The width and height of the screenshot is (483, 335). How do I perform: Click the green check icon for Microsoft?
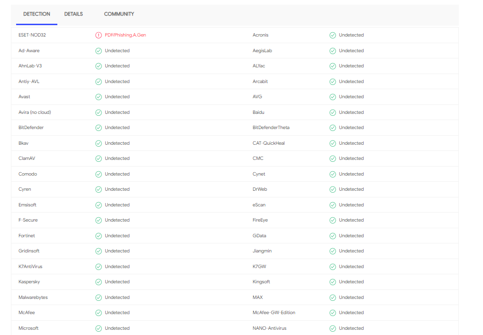point(98,328)
